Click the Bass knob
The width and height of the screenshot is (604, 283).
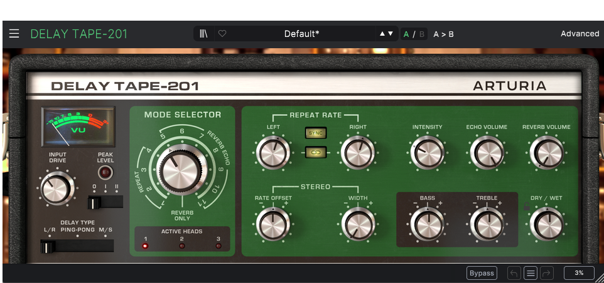coord(427,224)
